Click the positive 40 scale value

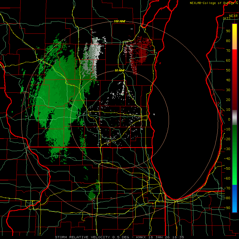[x=228, y=80]
